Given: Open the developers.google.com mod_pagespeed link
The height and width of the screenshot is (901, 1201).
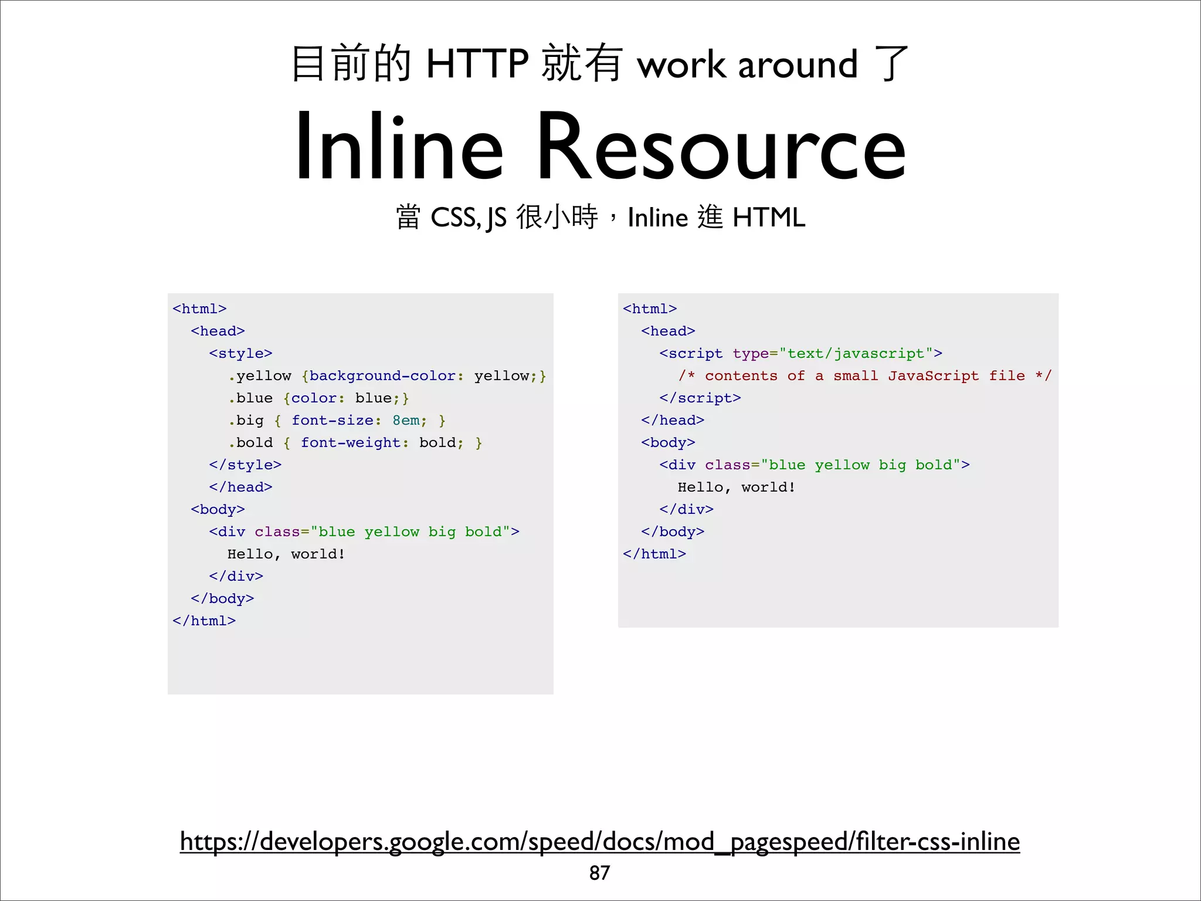Looking at the screenshot, I should click(x=600, y=842).
